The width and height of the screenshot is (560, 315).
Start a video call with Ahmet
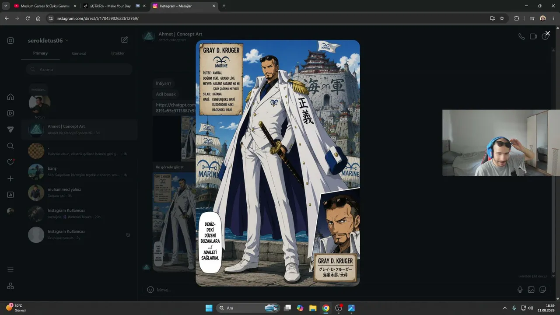click(533, 37)
